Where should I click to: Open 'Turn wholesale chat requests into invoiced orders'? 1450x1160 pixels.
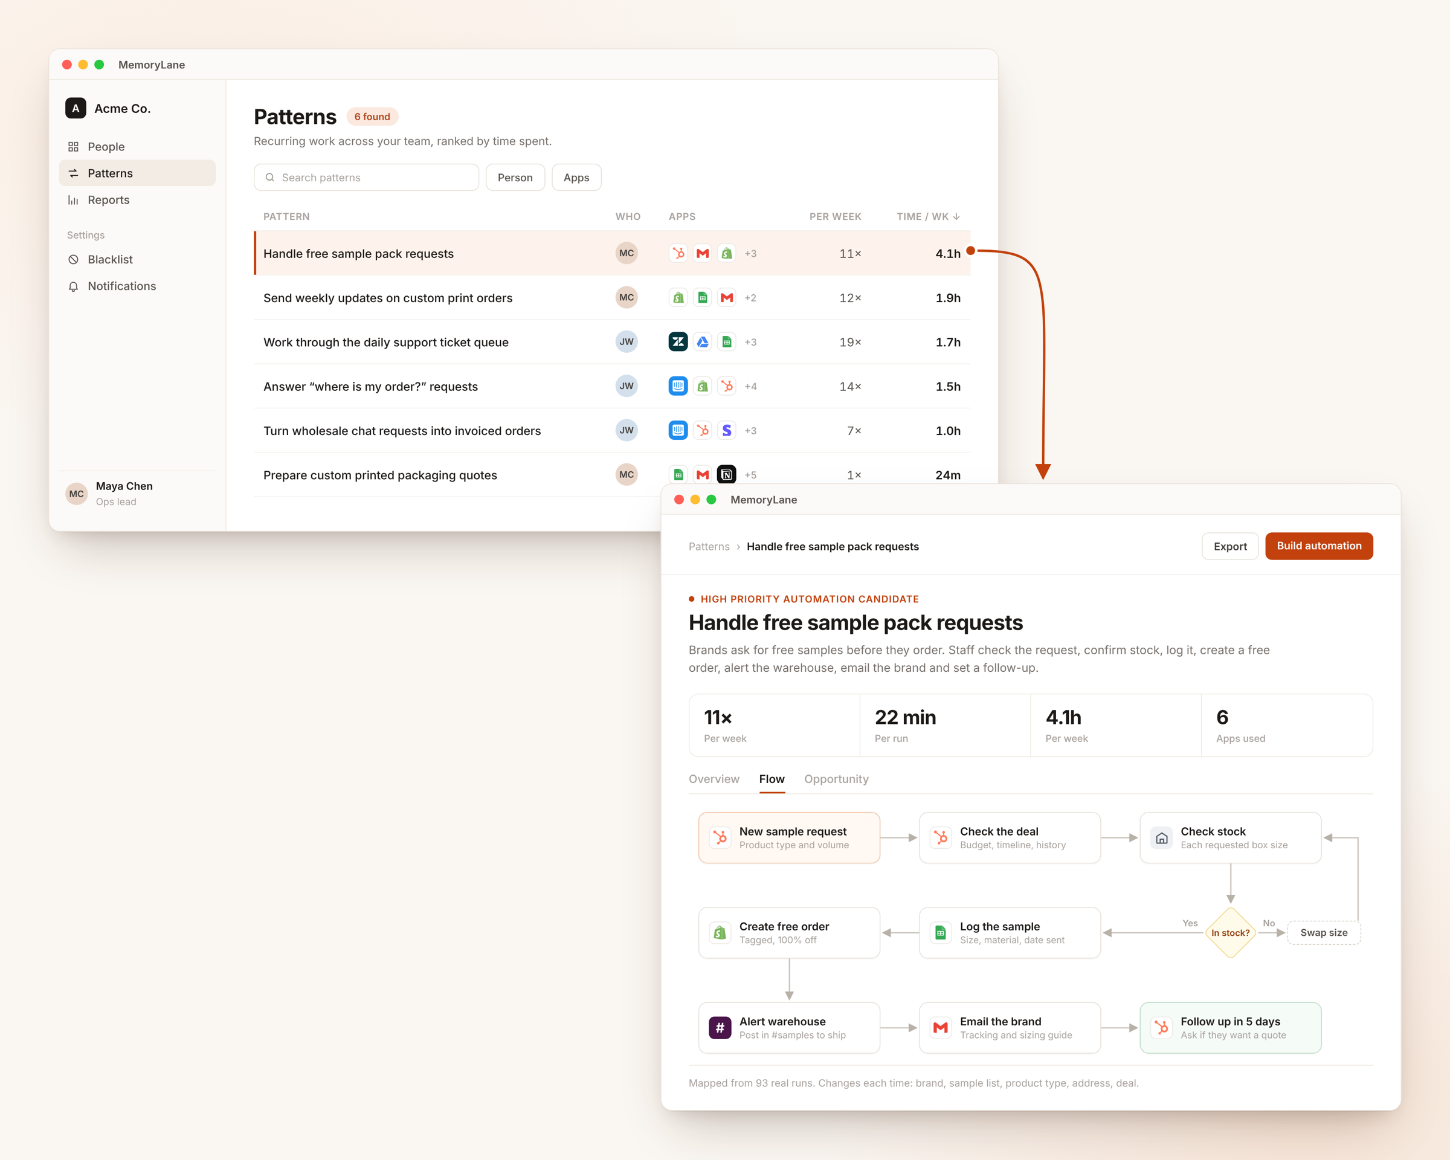tap(612, 431)
